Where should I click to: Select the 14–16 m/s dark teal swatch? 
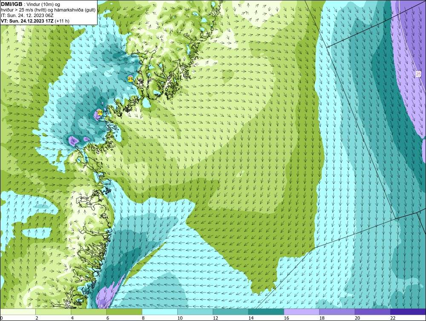pyautogui.click(x=266, y=312)
